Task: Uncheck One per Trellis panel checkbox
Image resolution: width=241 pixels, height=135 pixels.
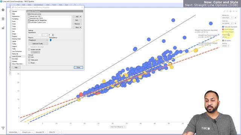Action: point(29,60)
